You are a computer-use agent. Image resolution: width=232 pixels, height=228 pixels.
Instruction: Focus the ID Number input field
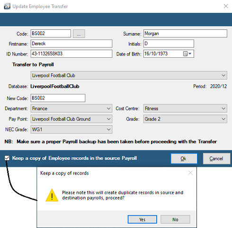[x=71, y=54]
